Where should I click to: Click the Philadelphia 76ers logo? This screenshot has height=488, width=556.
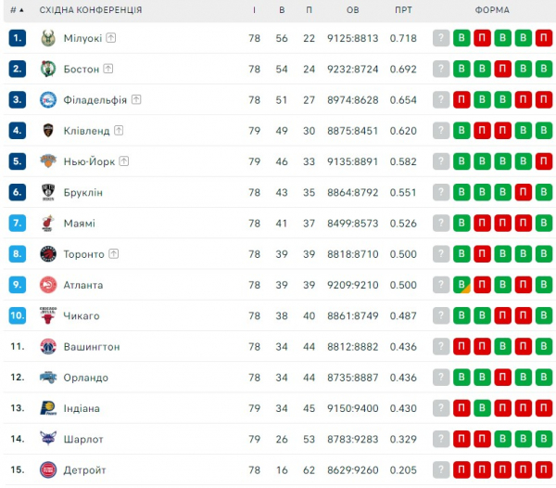click(x=48, y=99)
